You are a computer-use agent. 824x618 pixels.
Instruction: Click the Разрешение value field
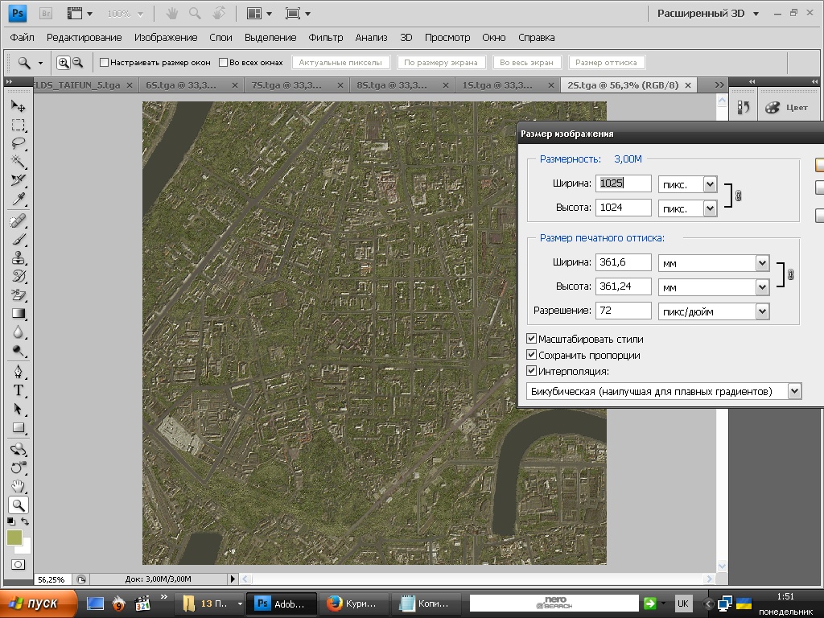[x=624, y=311]
